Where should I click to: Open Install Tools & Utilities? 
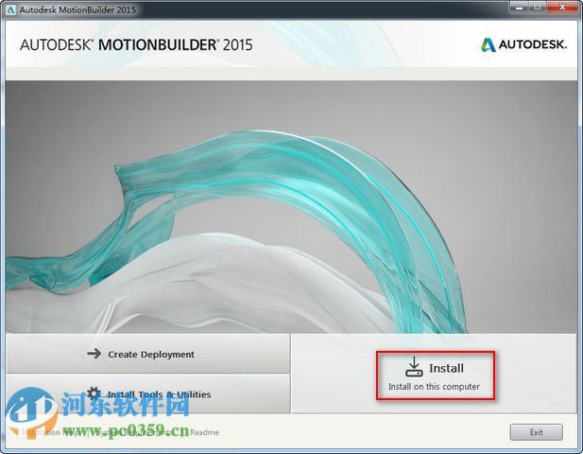coord(148,393)
